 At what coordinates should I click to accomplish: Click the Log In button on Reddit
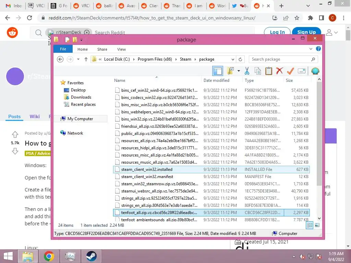pyautogui.click(x=277, y=32)
